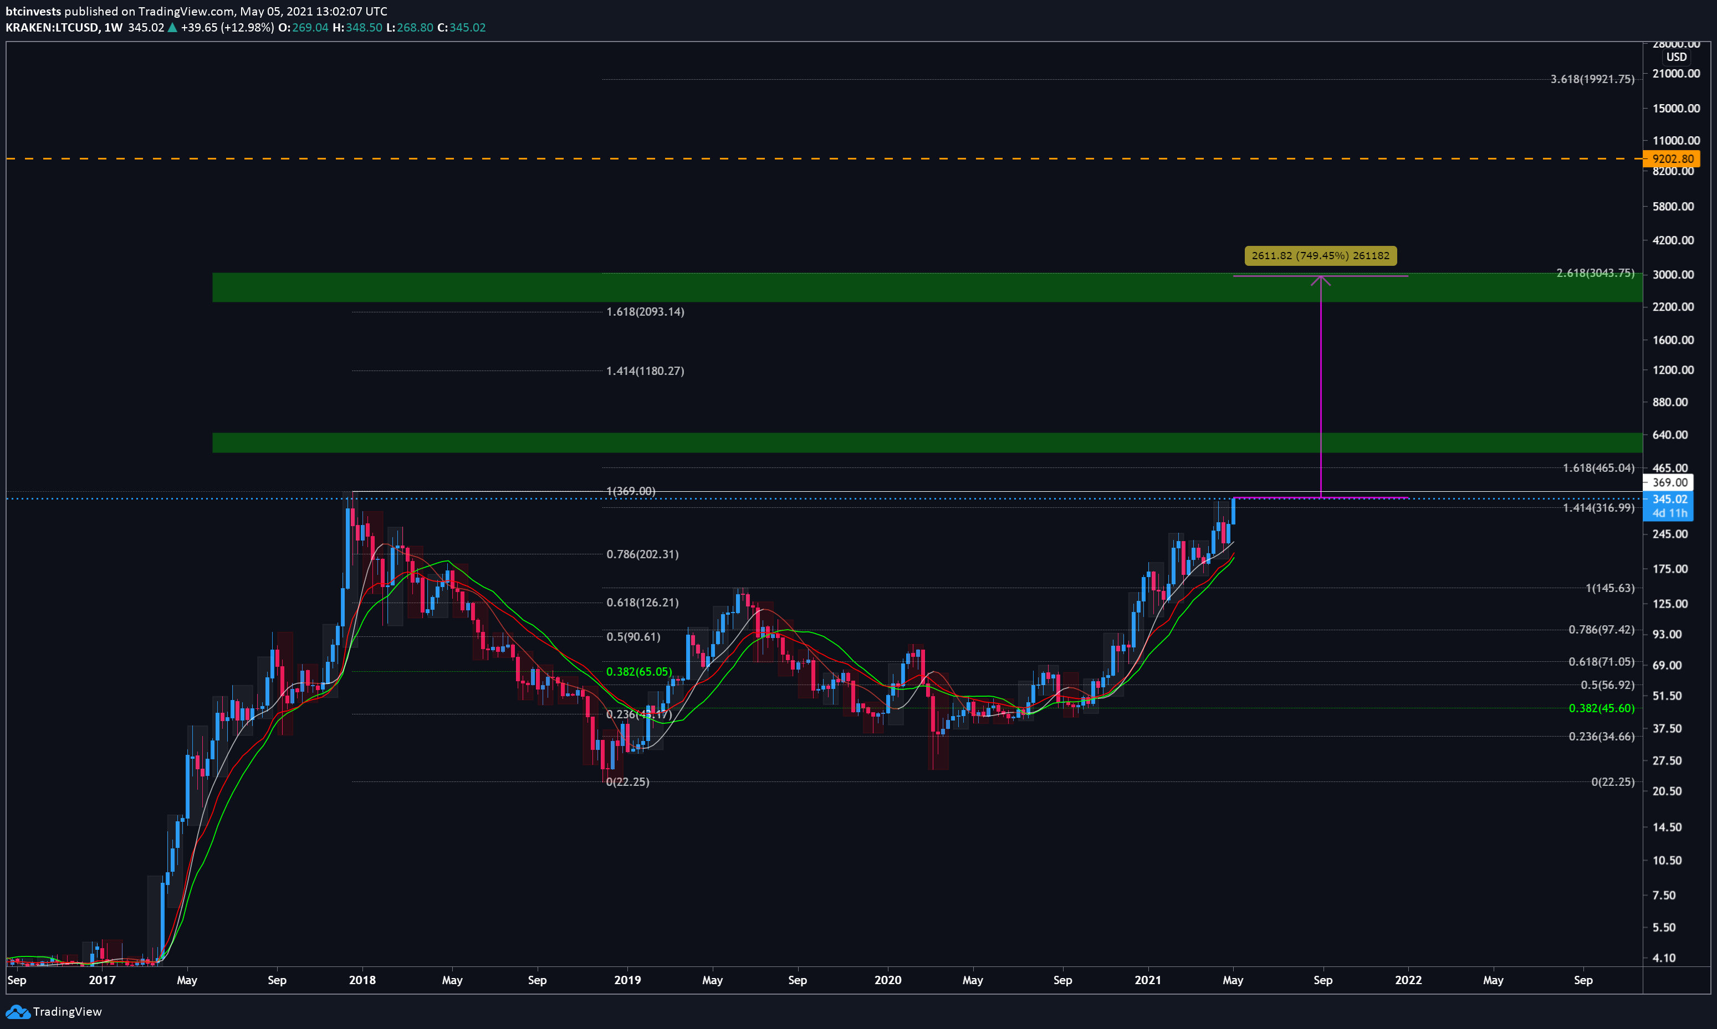Select the 1.414(316.99) Fibonacci label
This screenshot has width=1717, height=1029.
[1598, 508]
